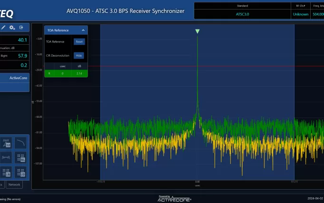
Task: Click the AVQ1050 receiver title text
Action: tap(125, 11)
